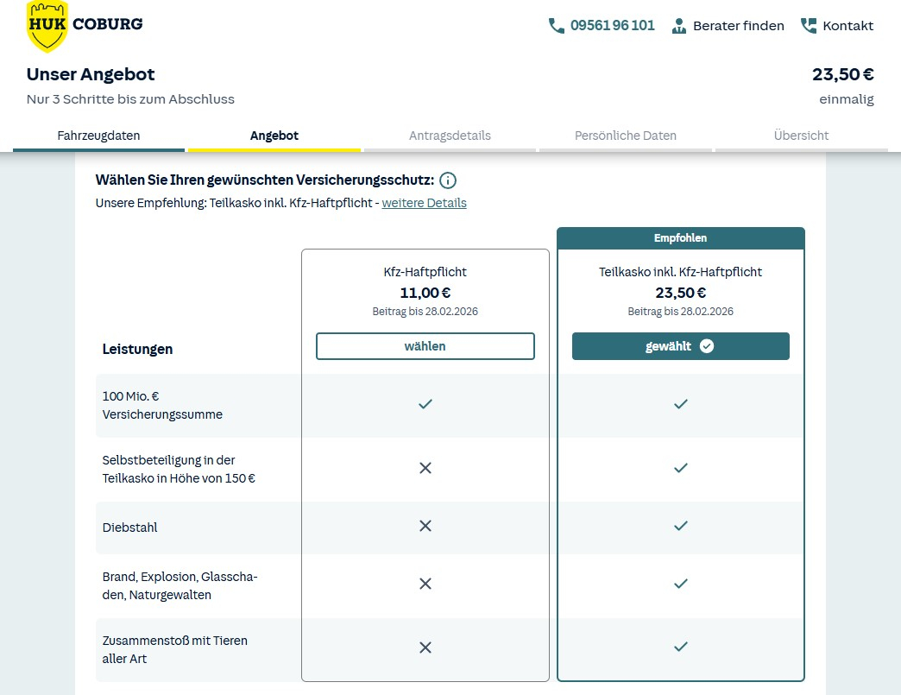The height and width of the screenshot is (695, 901).
Task: Click Diebstahl checkmark under Teilkasko column
Action: coord(680,526)
